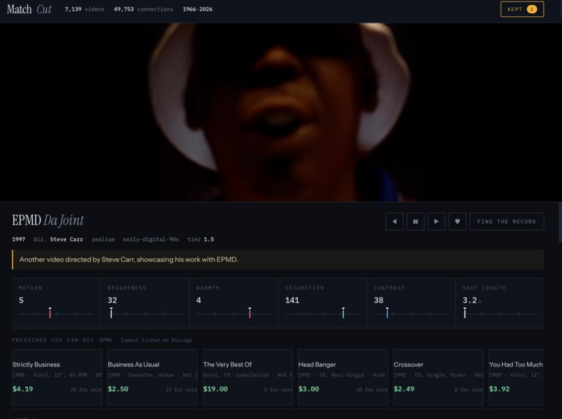Click the Find the Record button
Image resolution: width=562 pixels, height=419 pixels.
(x=506, y=222)
